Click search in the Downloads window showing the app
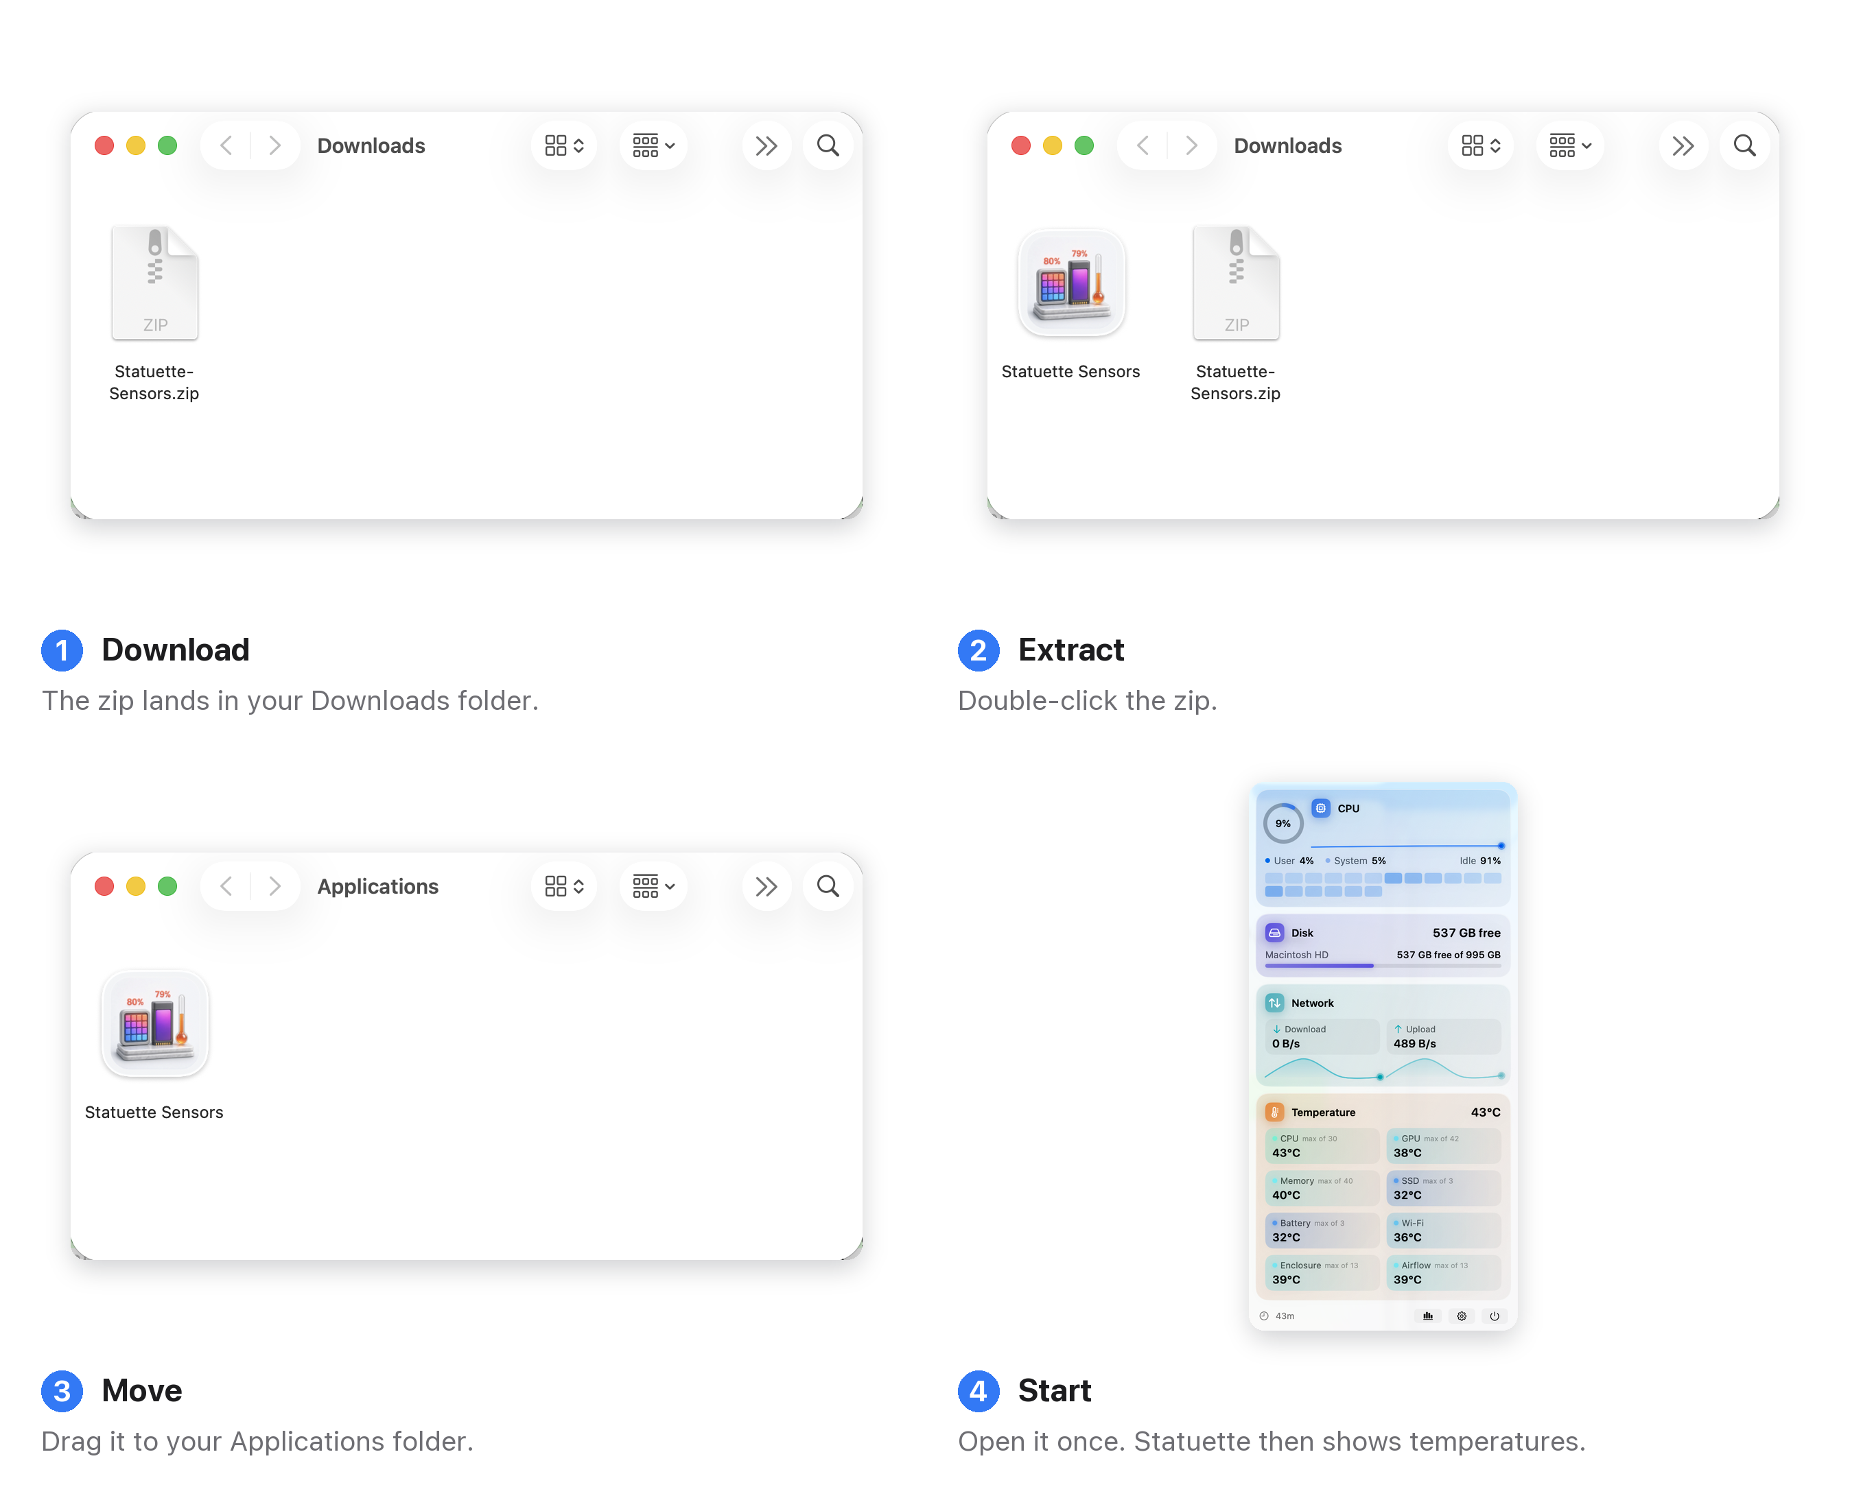Viewport: 1850px width, 1498px height. 1744,145
